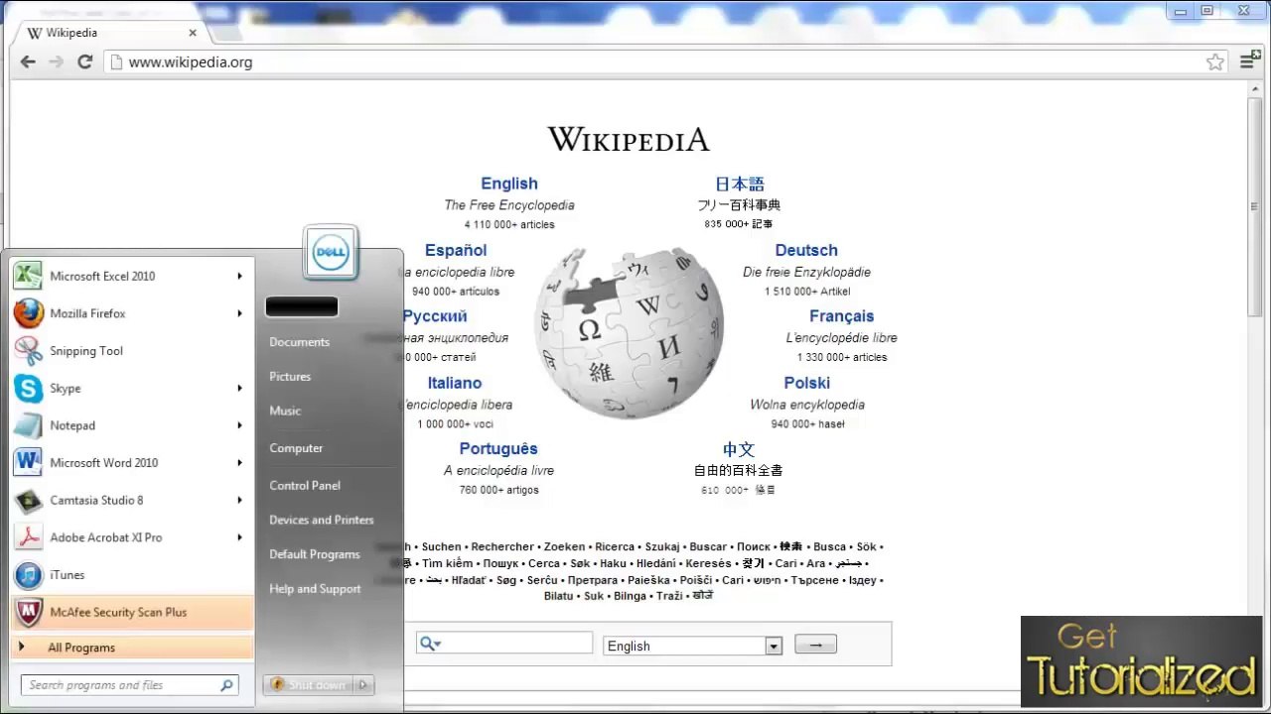Open Help and Support
Screen dimensions: 1271x714
pos(315,589)
